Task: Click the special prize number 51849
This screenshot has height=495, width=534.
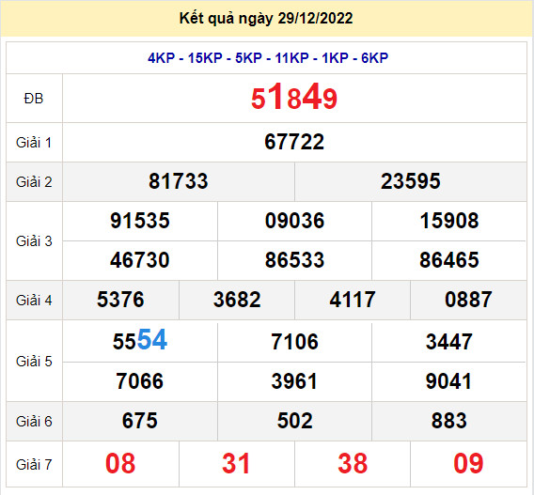Action: 294,98
